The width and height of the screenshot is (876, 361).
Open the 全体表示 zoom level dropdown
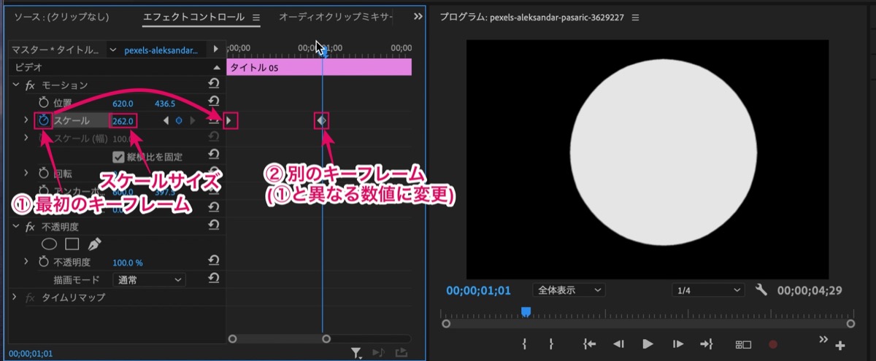pos(569,290)
